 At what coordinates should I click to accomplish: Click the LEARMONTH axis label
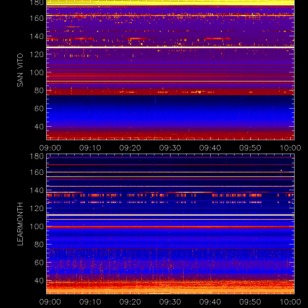(20, 224)
